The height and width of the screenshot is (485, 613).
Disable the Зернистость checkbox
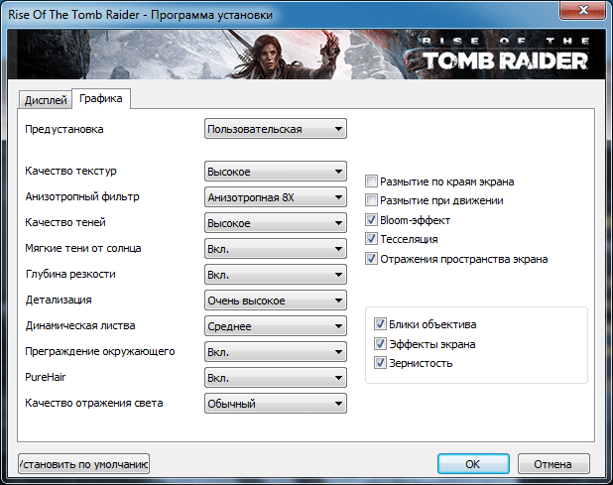(x=380, y=363)
